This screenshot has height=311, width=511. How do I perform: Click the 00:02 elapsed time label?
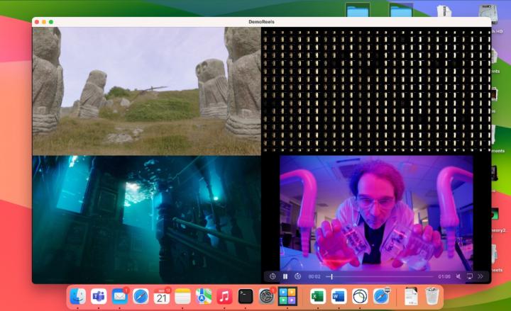tap(314, 276)
